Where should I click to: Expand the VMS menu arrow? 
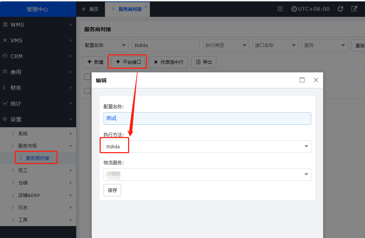[x=71, y=40]
